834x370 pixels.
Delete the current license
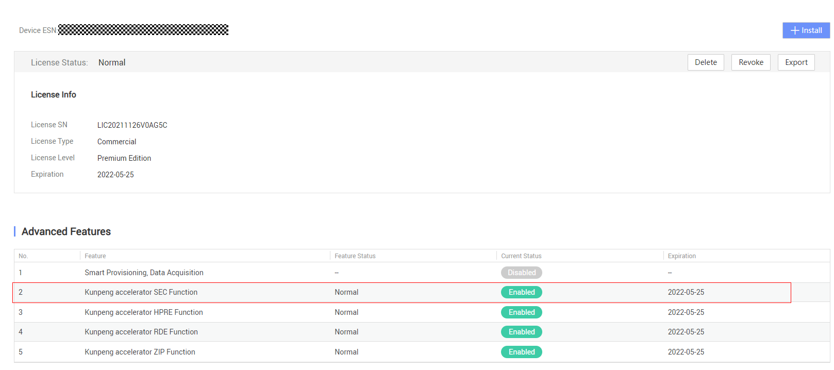coord(706,62)
